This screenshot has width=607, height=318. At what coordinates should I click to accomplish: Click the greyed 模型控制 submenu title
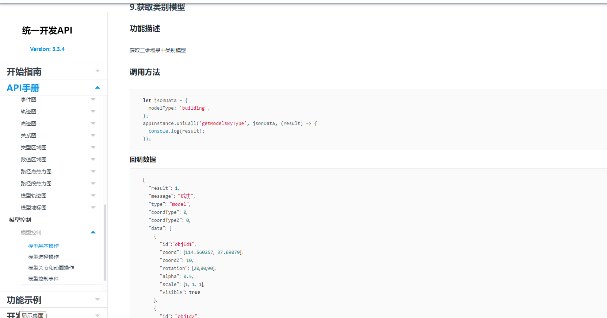click(31, 232)
